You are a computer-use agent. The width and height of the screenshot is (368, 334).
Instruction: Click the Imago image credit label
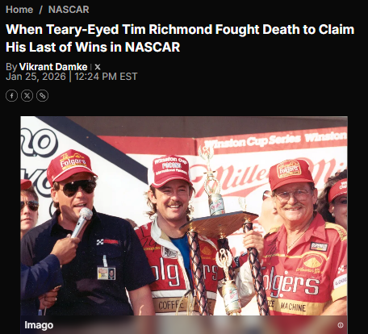(39, 325)
